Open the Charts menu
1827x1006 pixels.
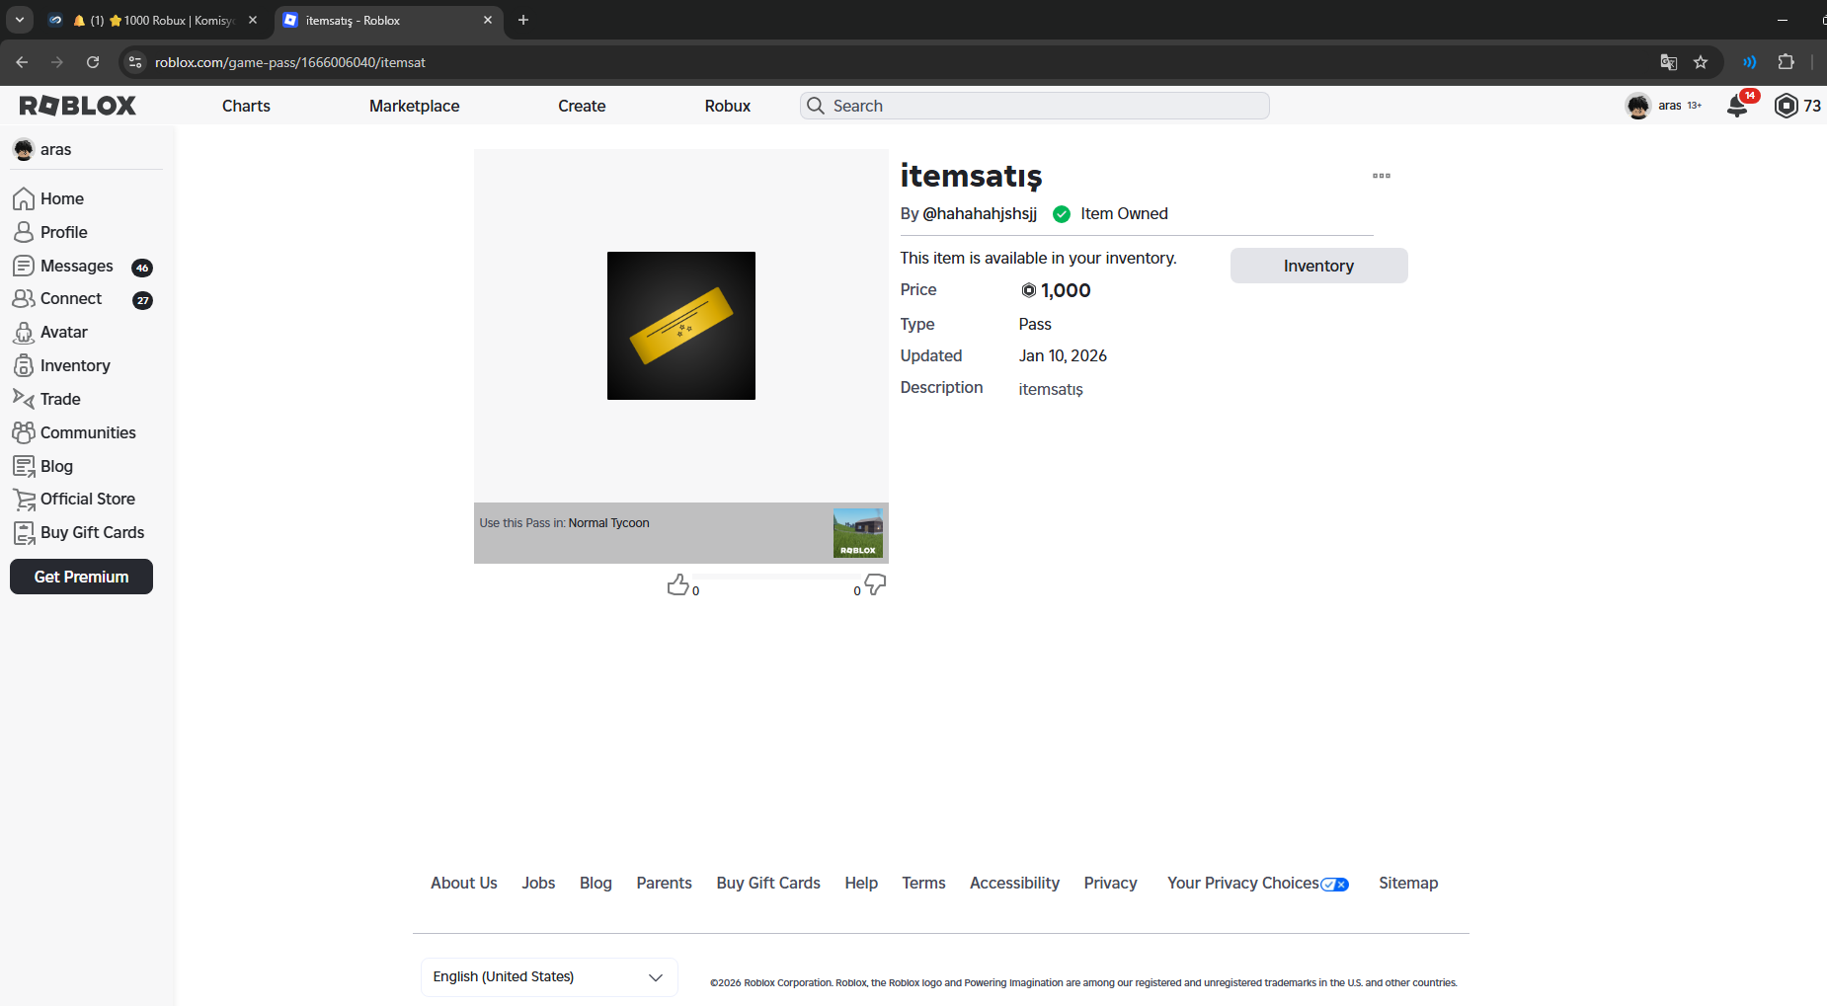click(246, 106)
